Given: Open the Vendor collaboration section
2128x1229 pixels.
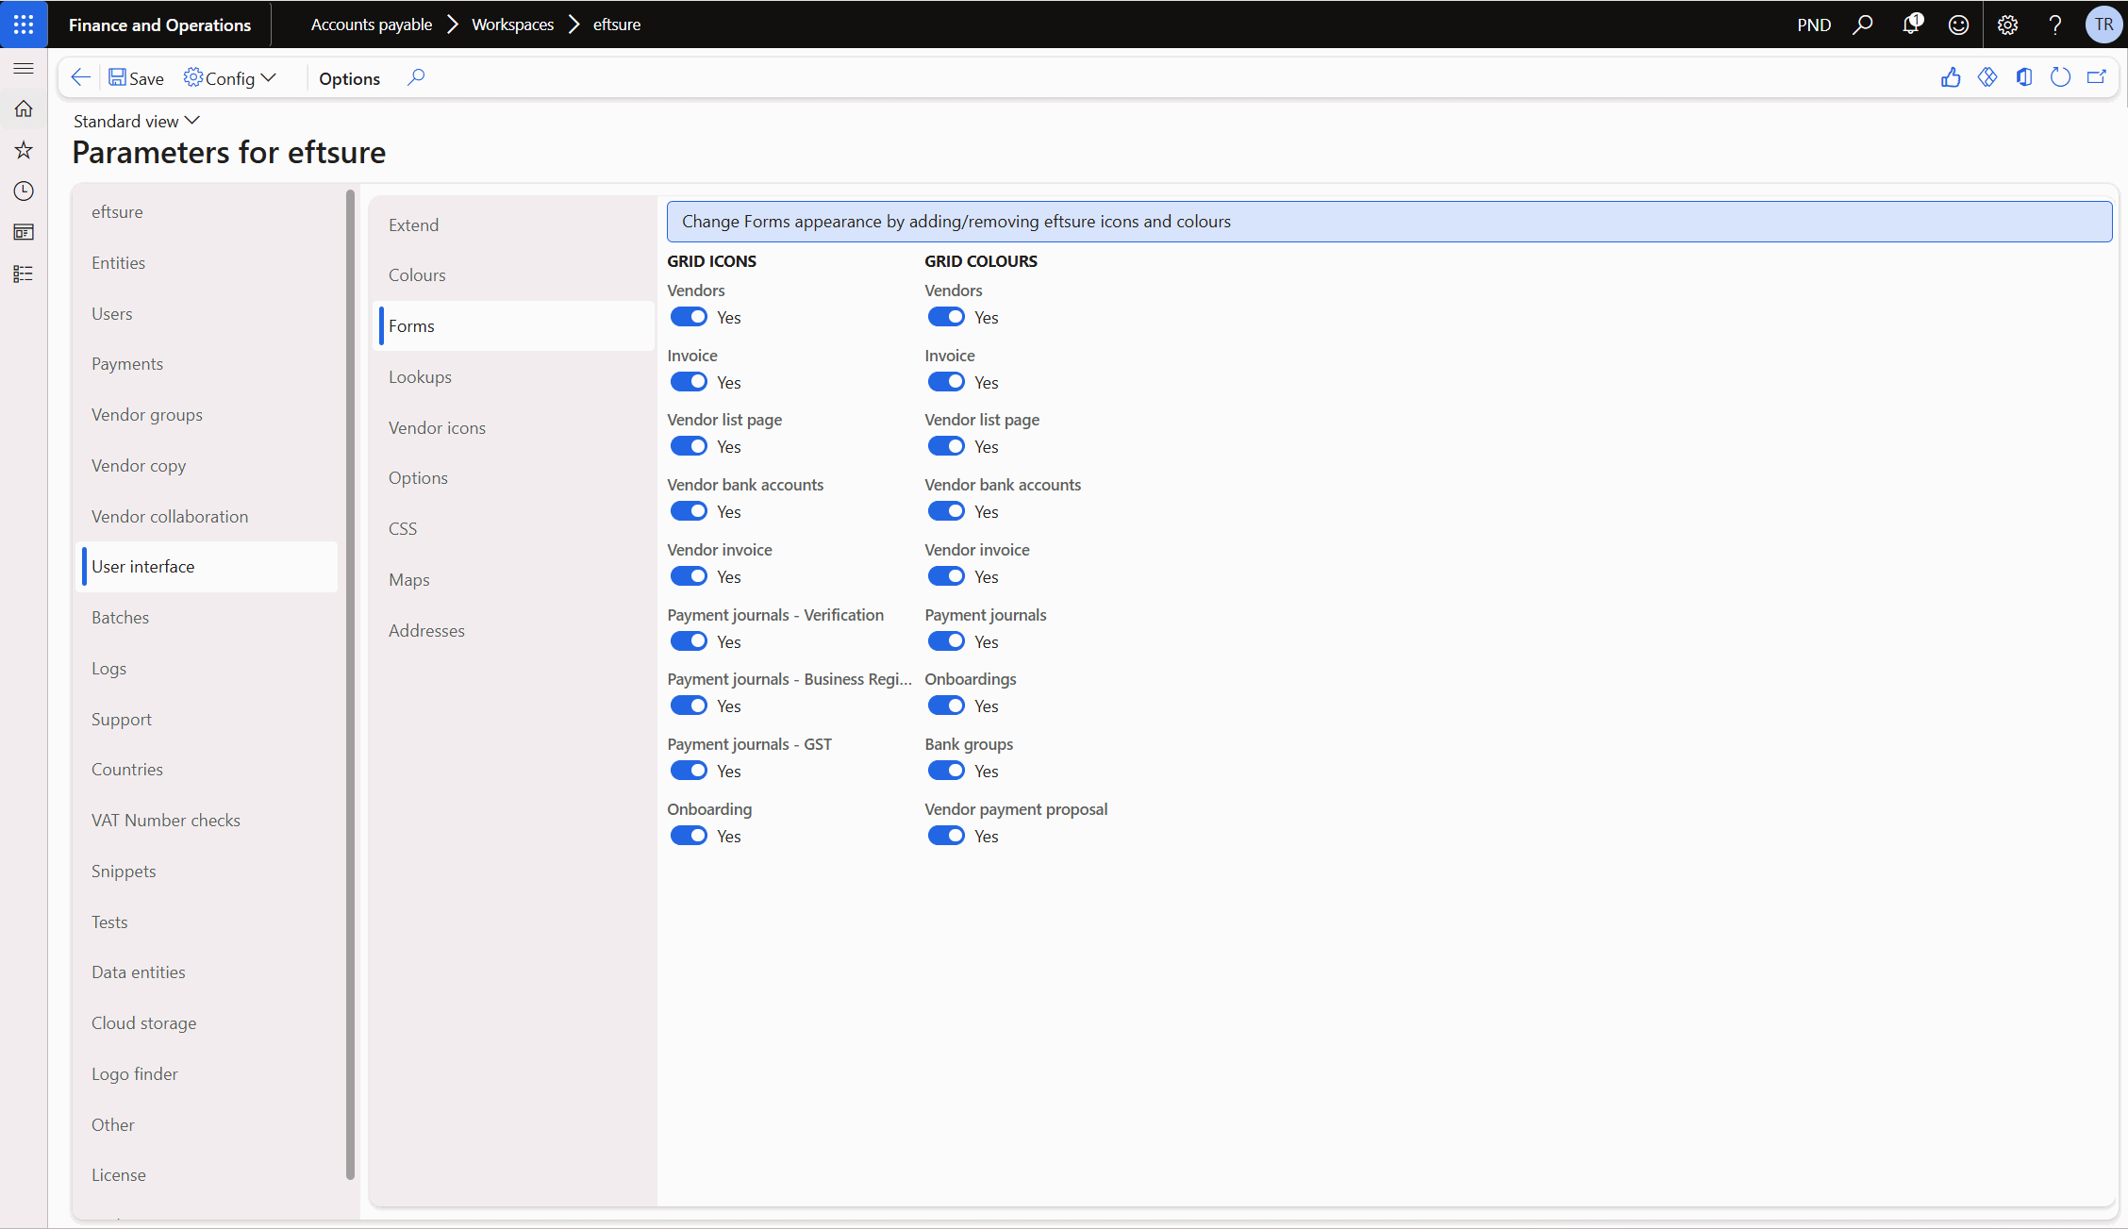Looking at the screenshot, I should coord(208,517).
